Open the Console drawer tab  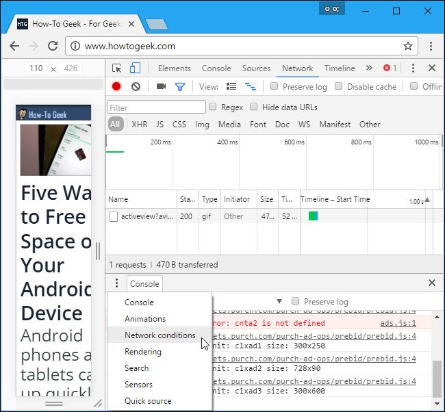pos(144,283)
